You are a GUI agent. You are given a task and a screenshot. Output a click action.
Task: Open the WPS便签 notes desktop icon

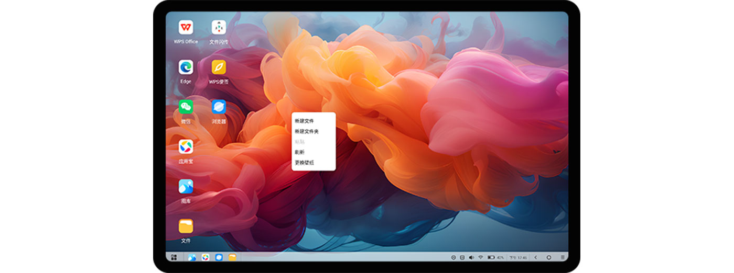tap(219, 67)
